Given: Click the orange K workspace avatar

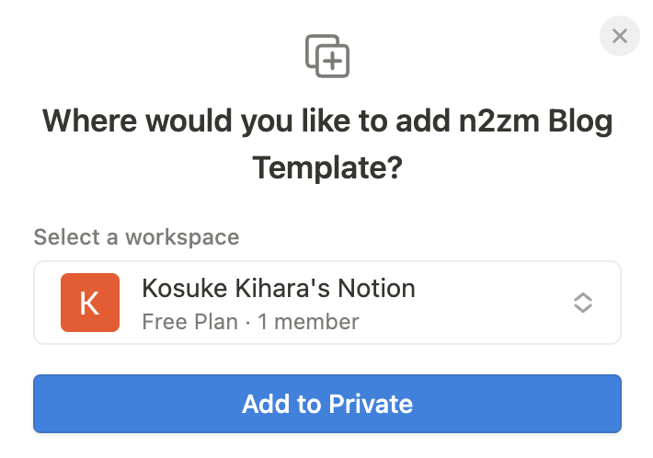Looking at the screenshot, I should point(90,303).
